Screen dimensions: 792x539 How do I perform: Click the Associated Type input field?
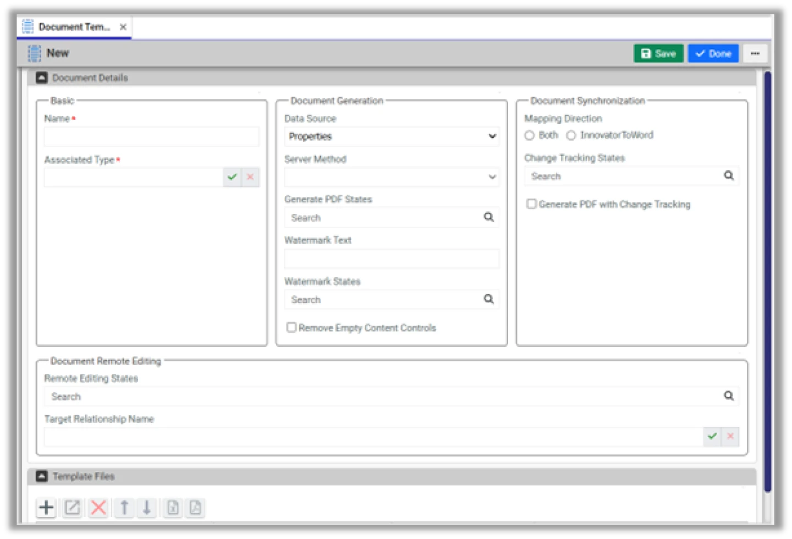134,177
